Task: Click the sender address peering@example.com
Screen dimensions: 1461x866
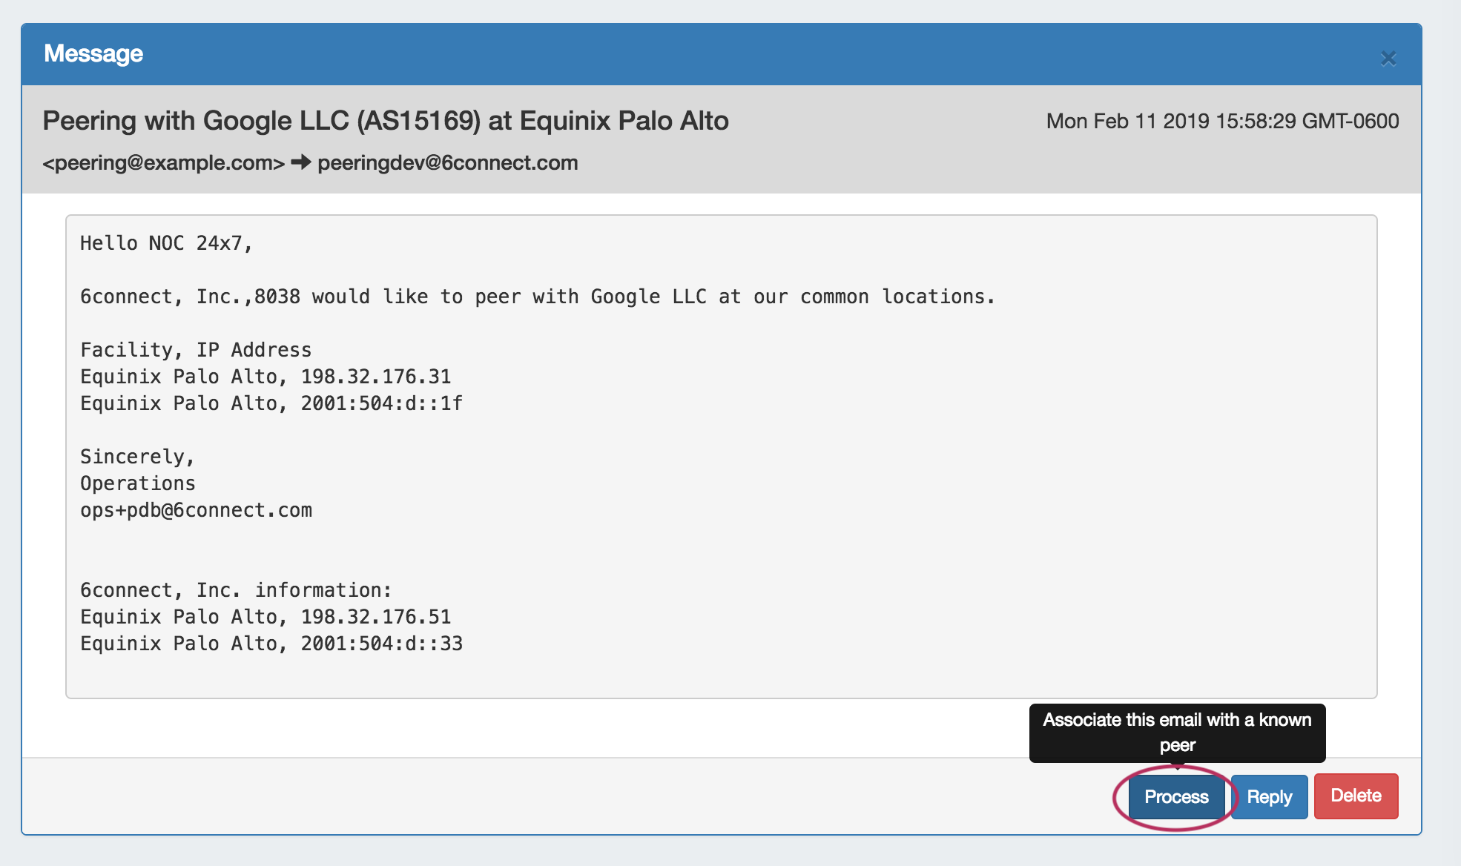Action: tap(164, 163)
